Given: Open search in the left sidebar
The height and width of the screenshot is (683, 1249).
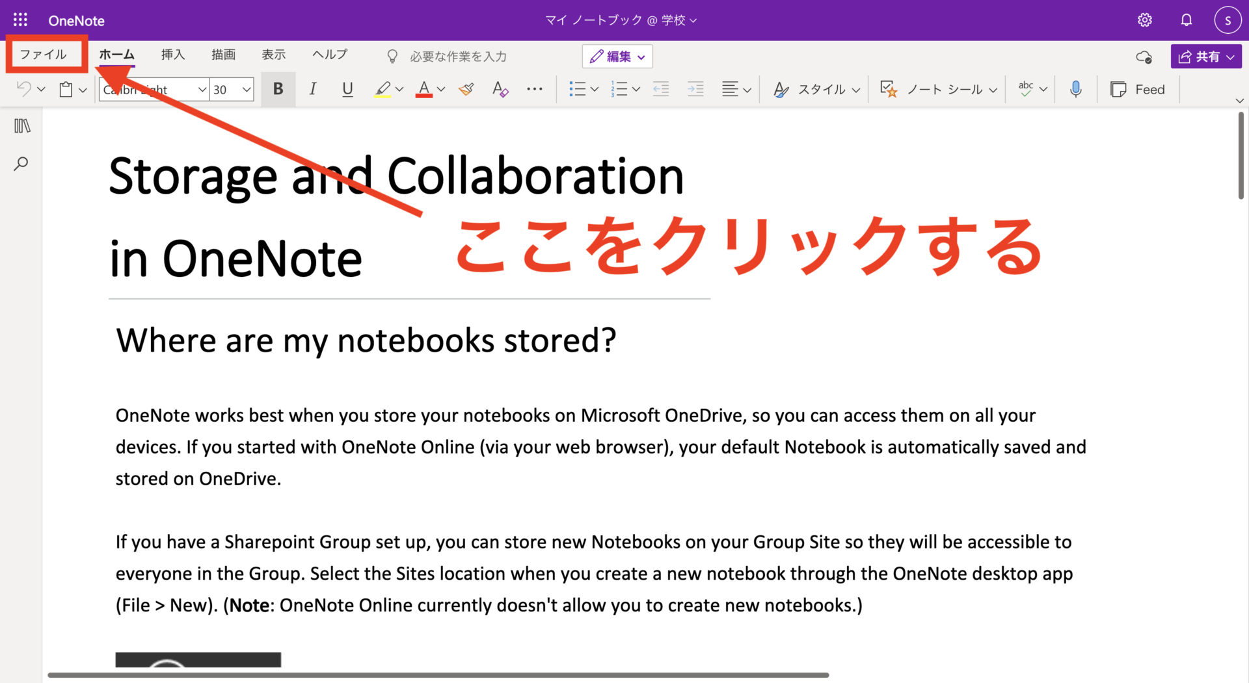Looking at the screenshot, I should pyautogui.click(x=21, y=163).
